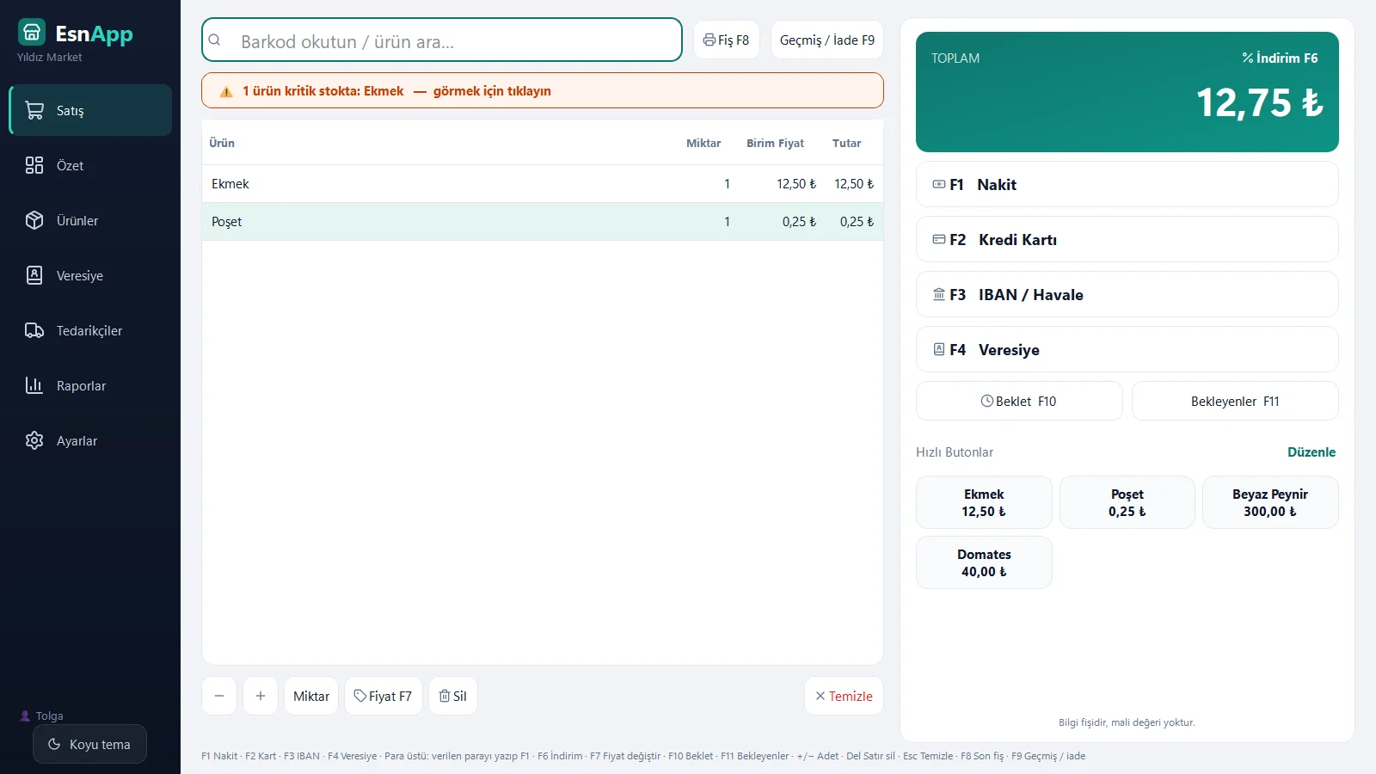Focus the barcode search input field
This screenshot has width=1376, height=774.
pyautogui.click(x=442, y=40)
